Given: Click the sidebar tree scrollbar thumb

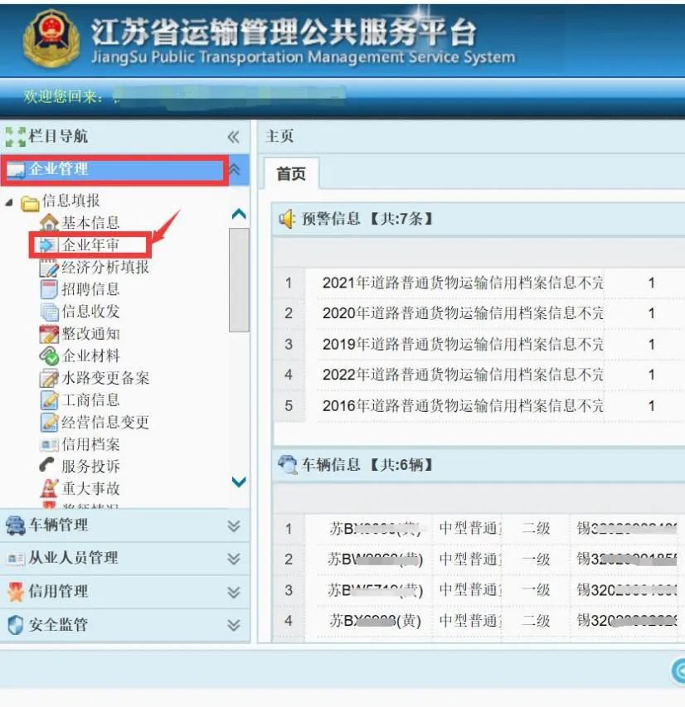Looking at the screenshot, I should (239, 280).
